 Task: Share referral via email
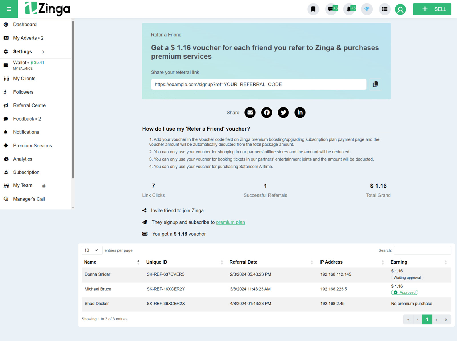tap(250, 112)
